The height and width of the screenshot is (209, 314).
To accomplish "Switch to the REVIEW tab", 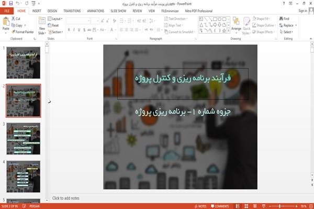I will [x=137, y=11].
